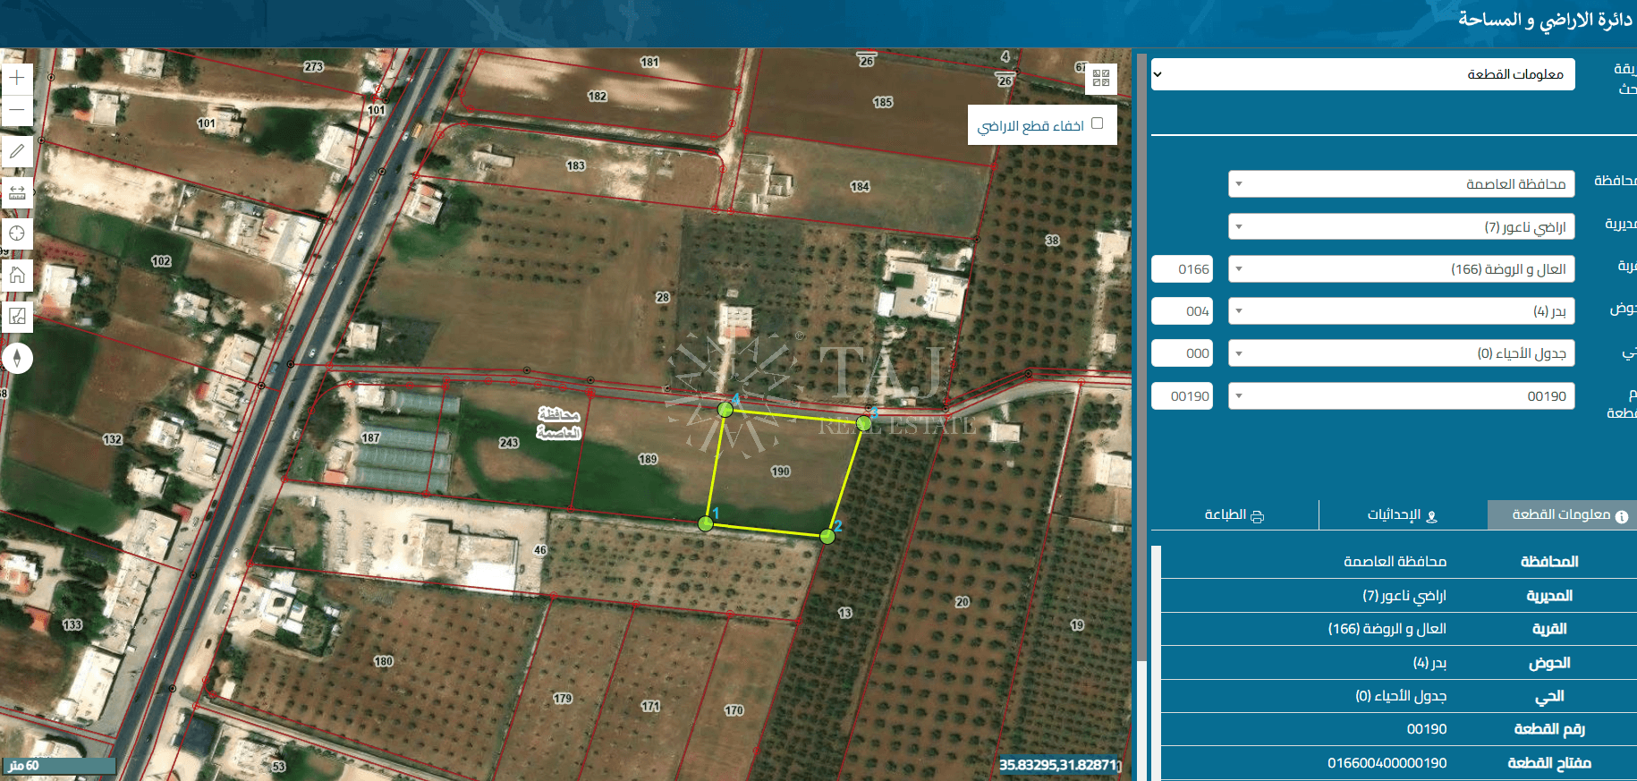
Task: Activate the ruler measurement tool
Action: click(x=17, y=192)
